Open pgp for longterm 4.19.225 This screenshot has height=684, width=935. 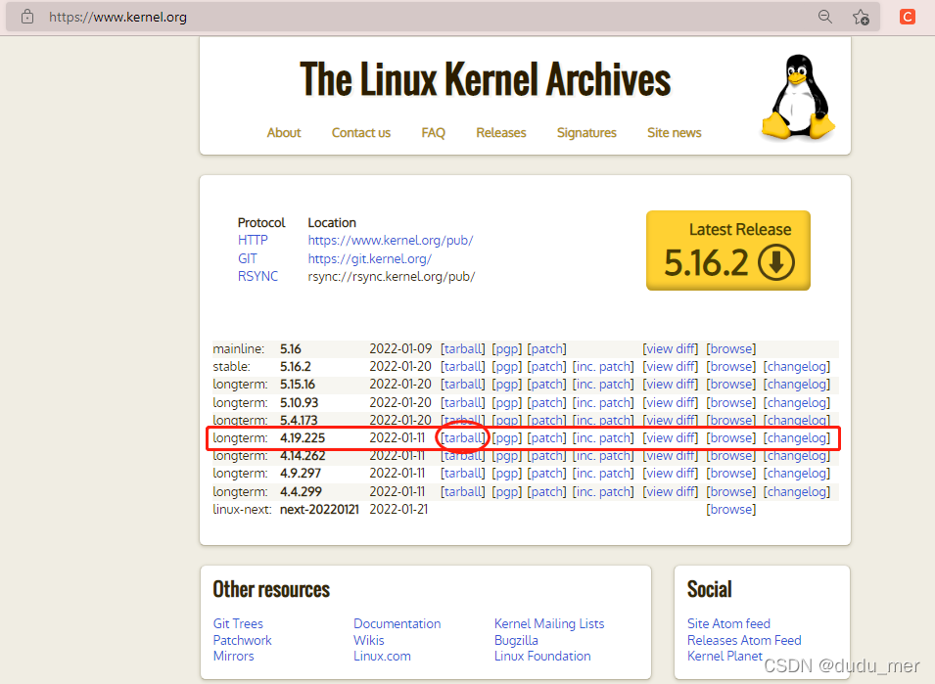tap(507, 438)
